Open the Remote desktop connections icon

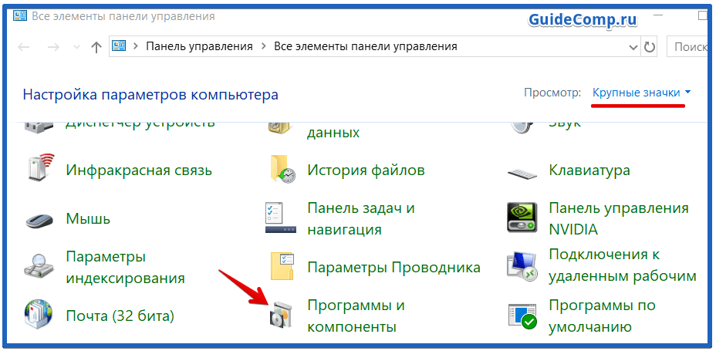(522, 267)
